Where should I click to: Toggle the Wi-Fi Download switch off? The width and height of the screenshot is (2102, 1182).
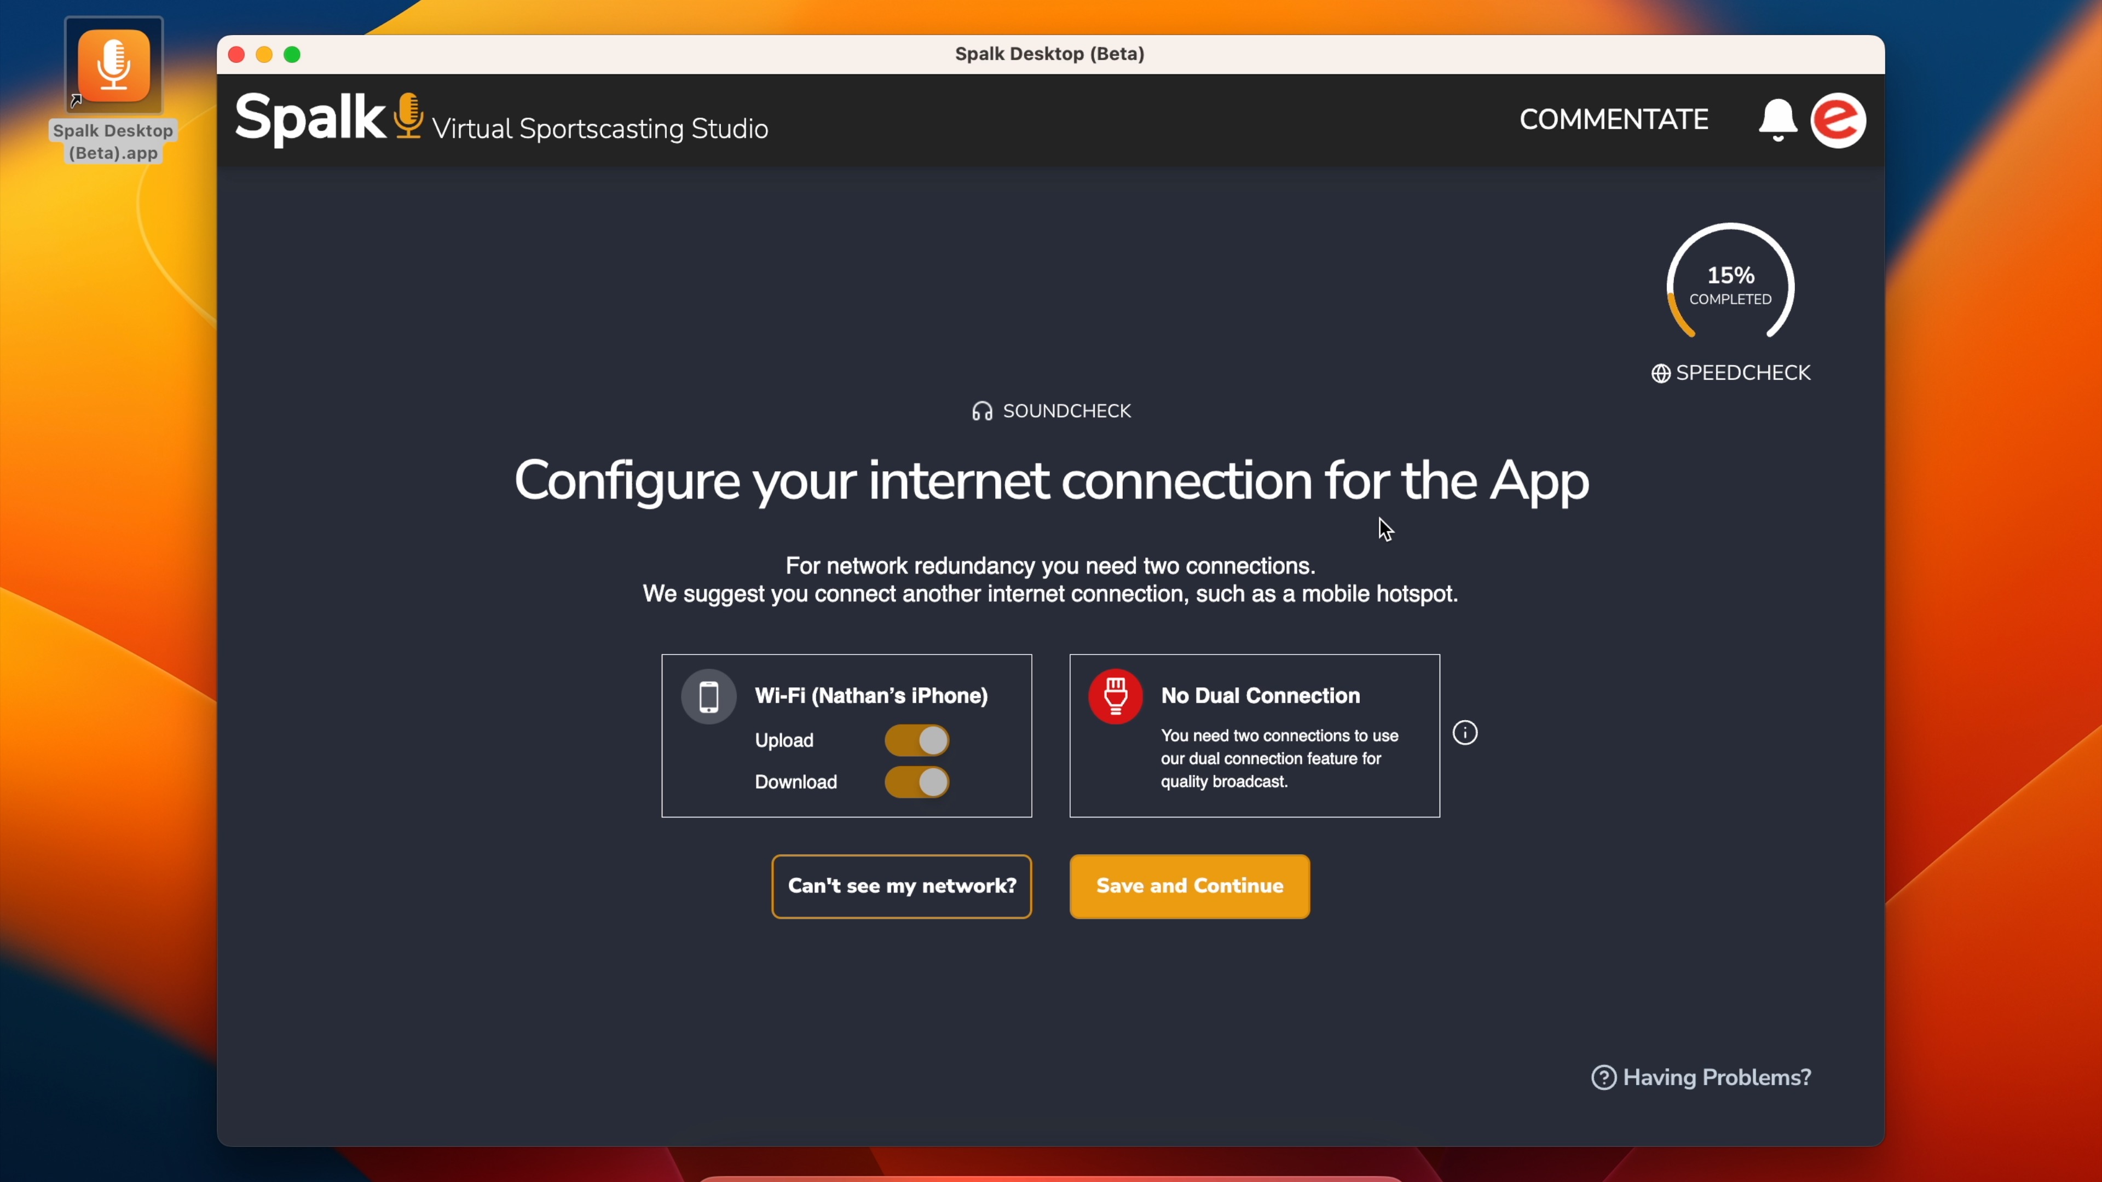click(918, 781)
